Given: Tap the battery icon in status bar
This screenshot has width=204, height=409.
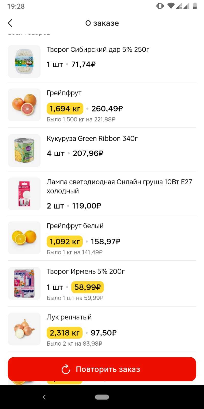Looking at the screenshot, I should [195, 6].
